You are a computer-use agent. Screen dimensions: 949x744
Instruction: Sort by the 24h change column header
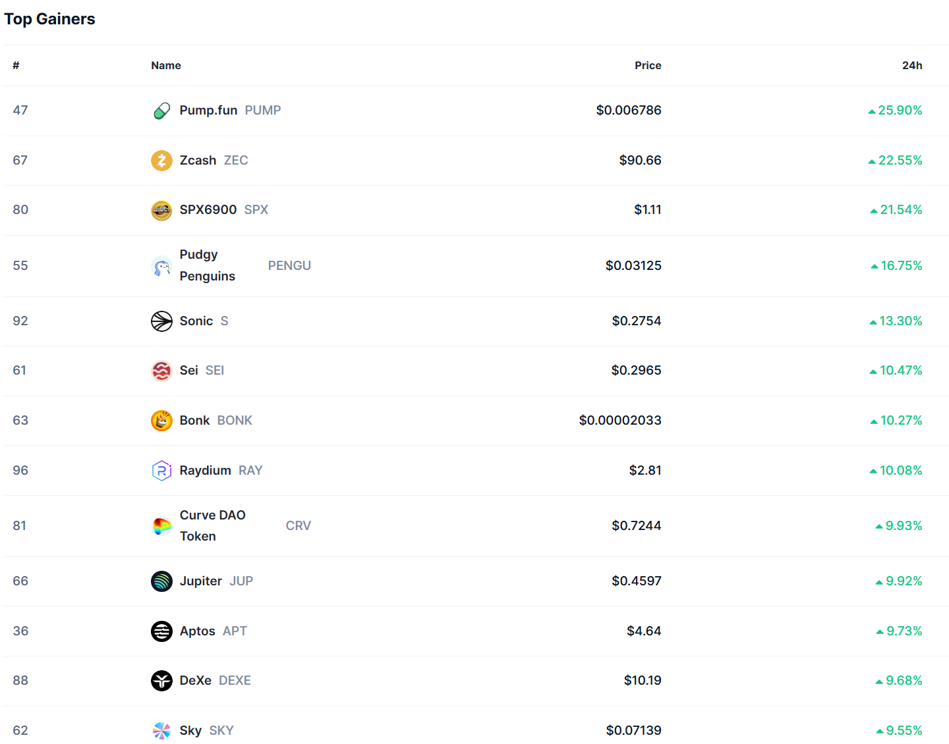(x=911, y=66)
